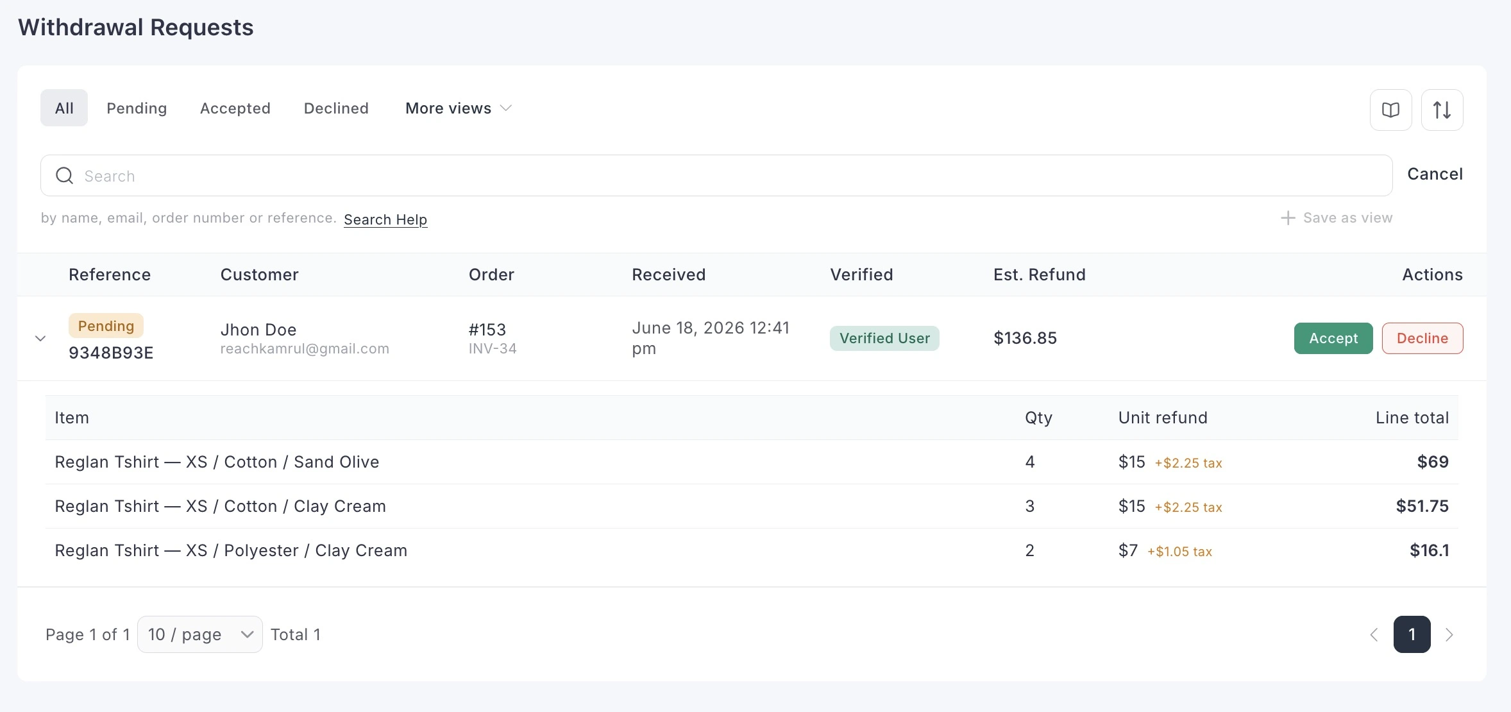Click the Total 1 label

[x=296, y=634]
